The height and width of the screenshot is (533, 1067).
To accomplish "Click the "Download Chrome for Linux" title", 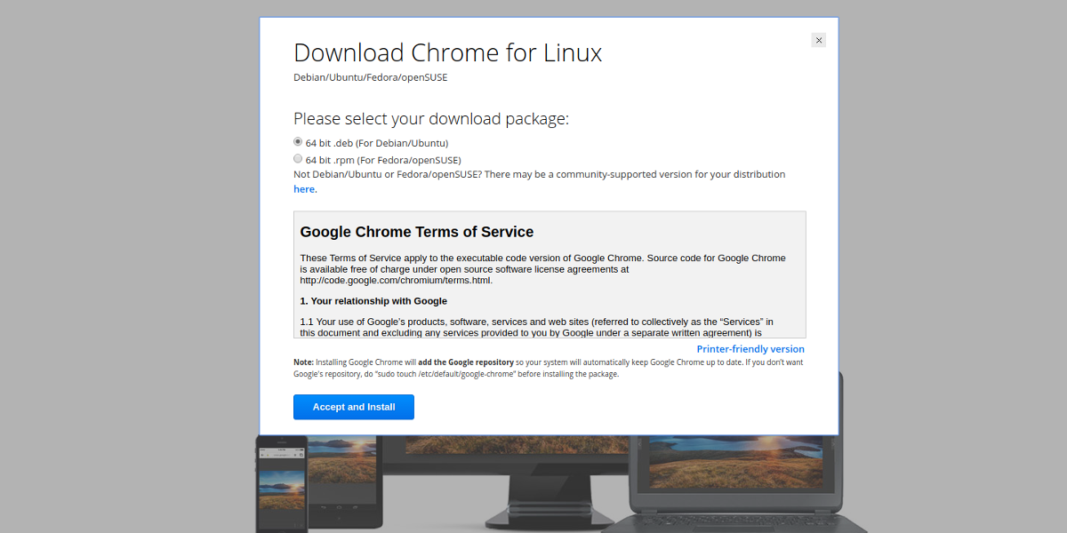I will pos(447,52).
